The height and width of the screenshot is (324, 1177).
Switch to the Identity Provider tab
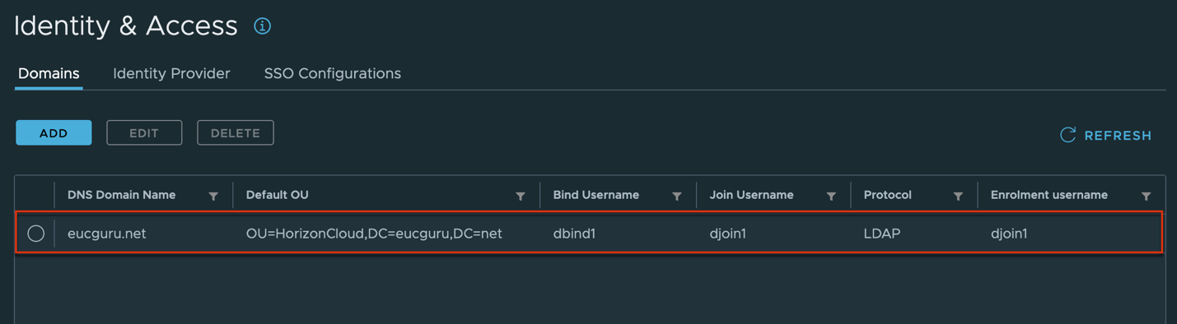(171, 73)
